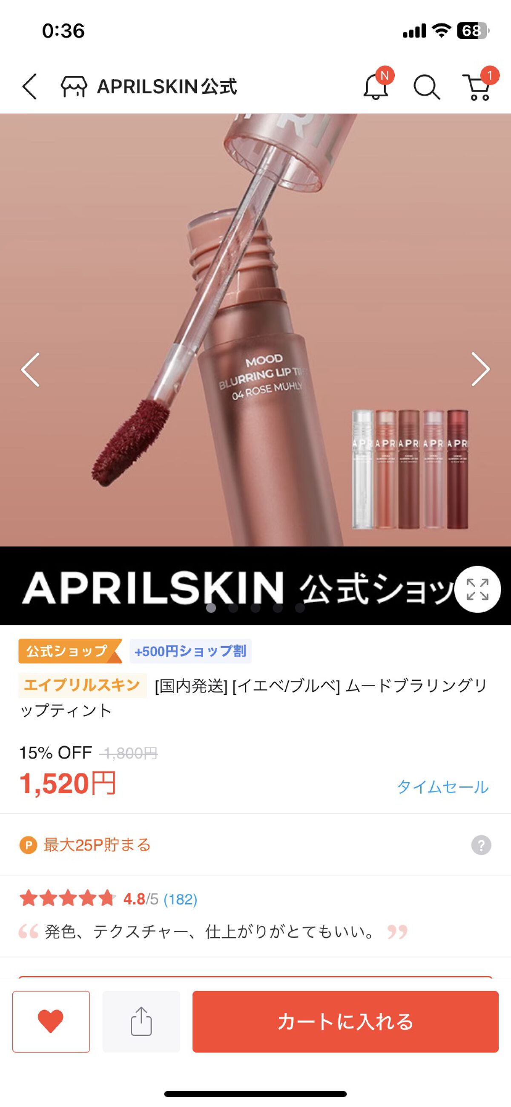Show next product image with right chevron

(x=480, y=370)
